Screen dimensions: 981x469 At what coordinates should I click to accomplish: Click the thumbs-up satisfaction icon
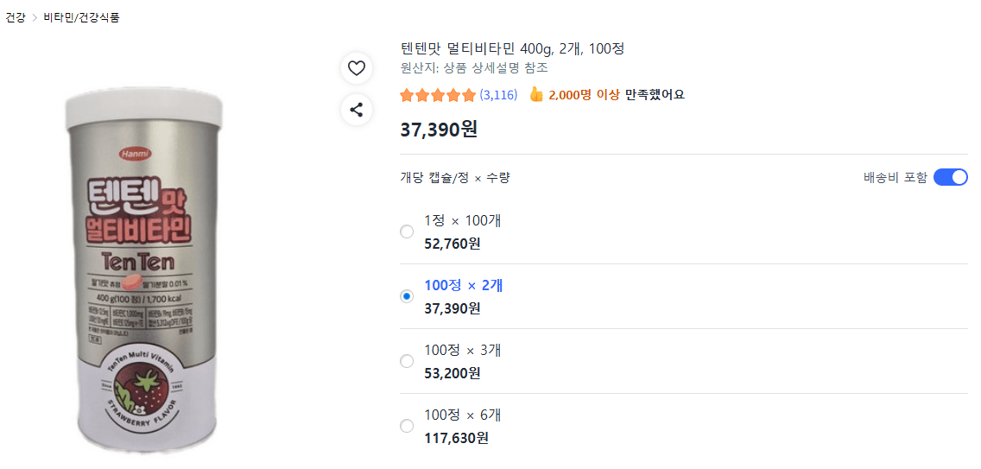[x=536, y=94]
